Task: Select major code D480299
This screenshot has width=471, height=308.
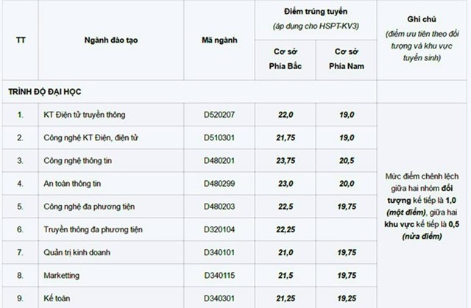Action: [x=220, y=183]
